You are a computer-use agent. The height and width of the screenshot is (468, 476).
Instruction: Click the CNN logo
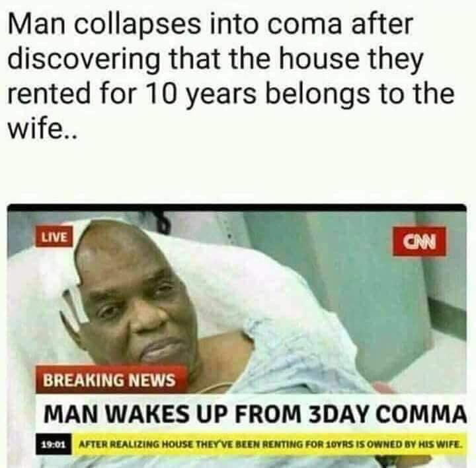point(419,242)
